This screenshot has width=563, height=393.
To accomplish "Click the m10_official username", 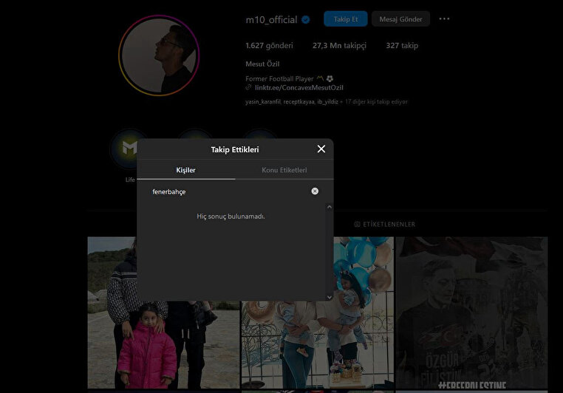I will click(x=271, y=20).
